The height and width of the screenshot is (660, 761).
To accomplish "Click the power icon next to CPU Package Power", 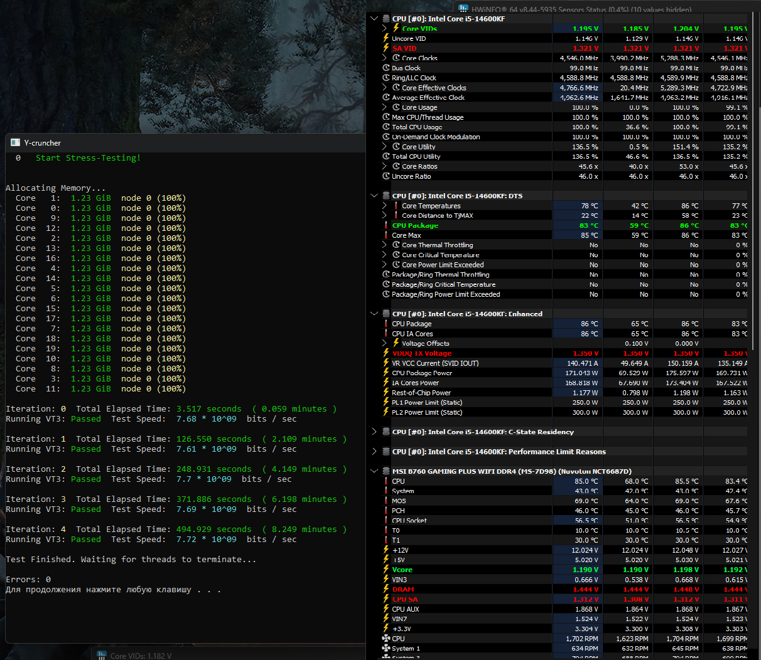I will 386,373.
